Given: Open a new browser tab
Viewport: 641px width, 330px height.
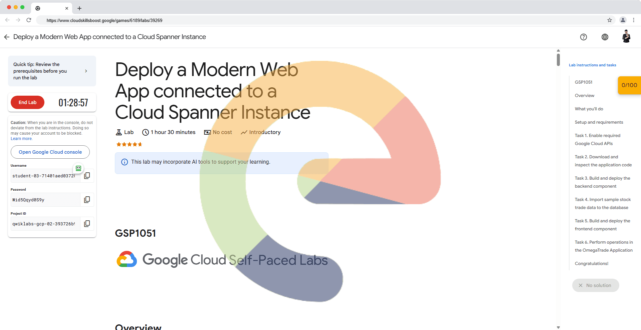Looking at the screenshot, I should tap(79, 8).
